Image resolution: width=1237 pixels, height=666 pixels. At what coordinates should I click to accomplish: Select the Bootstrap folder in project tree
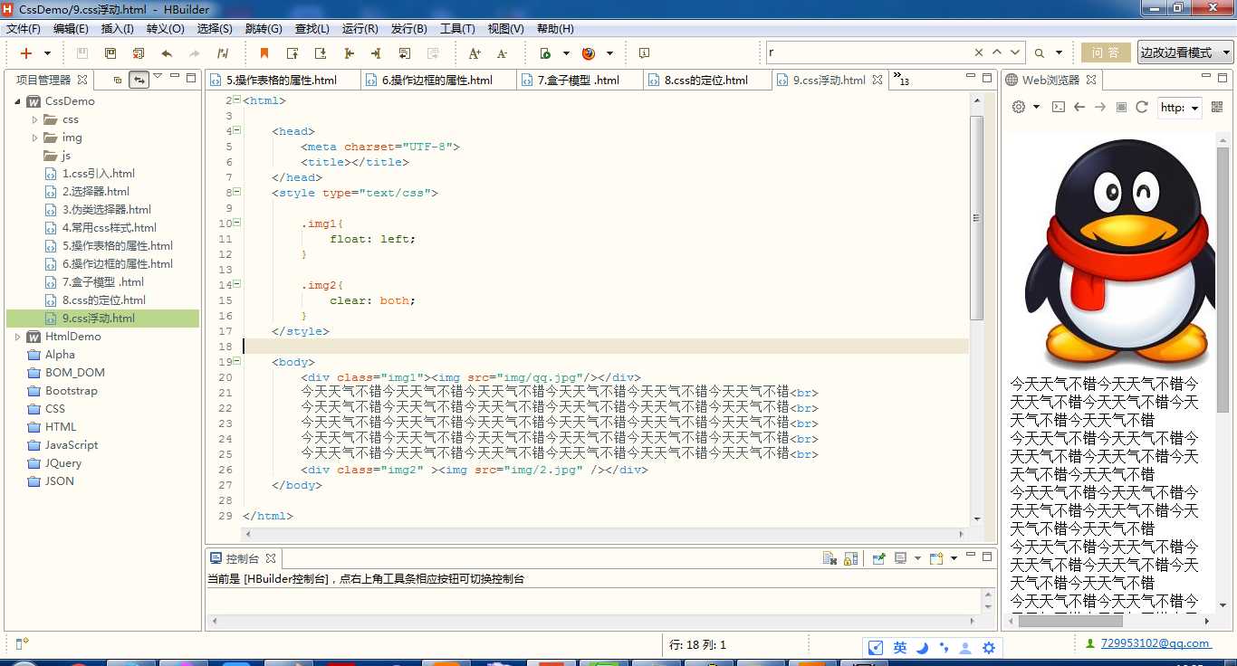point(71,391)
